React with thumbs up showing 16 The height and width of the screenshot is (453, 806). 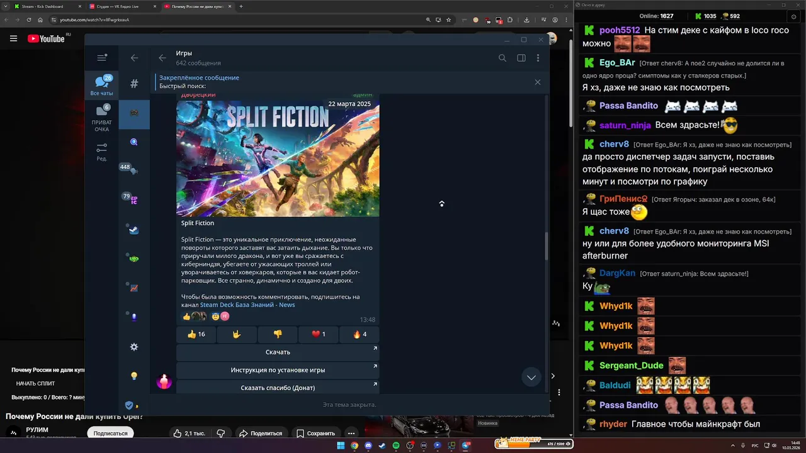[x=195, y=334]
